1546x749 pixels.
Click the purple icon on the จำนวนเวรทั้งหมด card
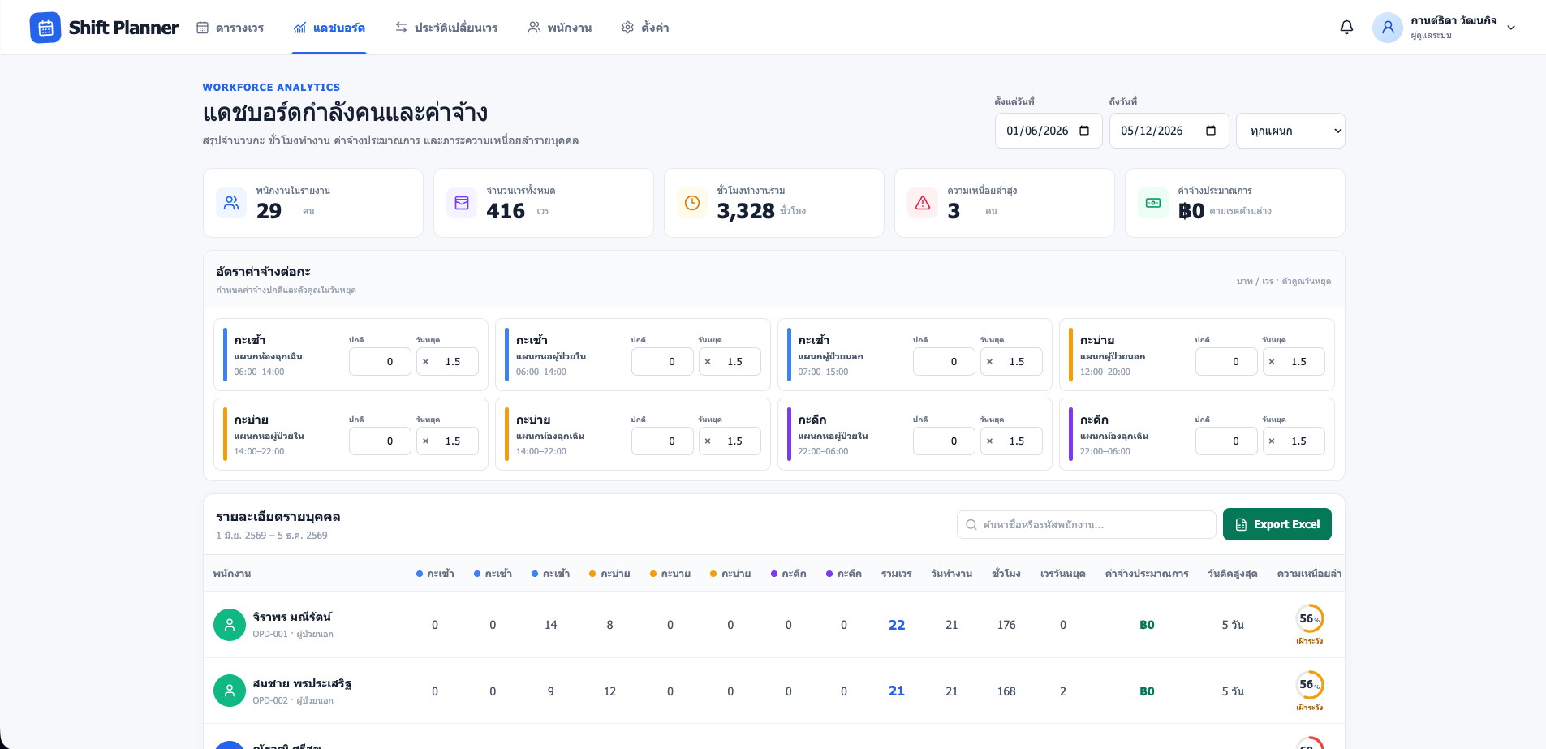(462, 203)
